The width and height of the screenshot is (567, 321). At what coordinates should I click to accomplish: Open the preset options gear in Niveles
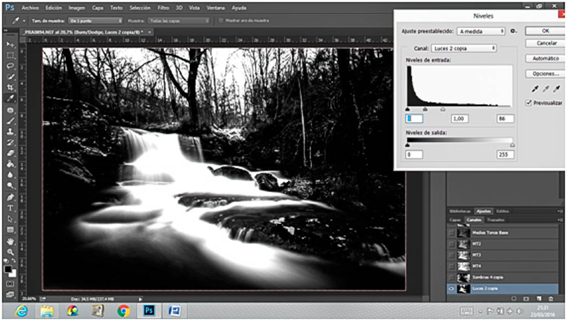[x=513, y=32]
